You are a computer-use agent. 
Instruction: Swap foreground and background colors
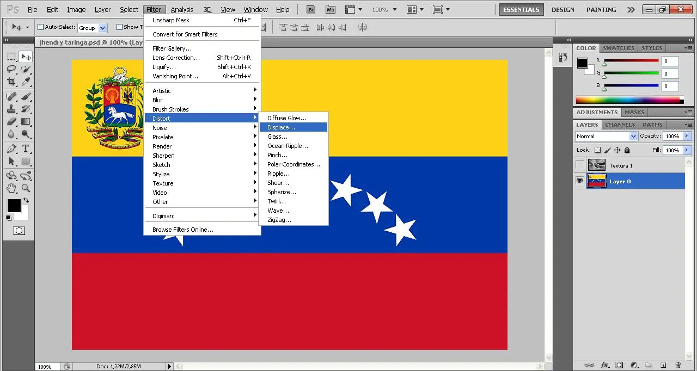(x=26, y=201)
